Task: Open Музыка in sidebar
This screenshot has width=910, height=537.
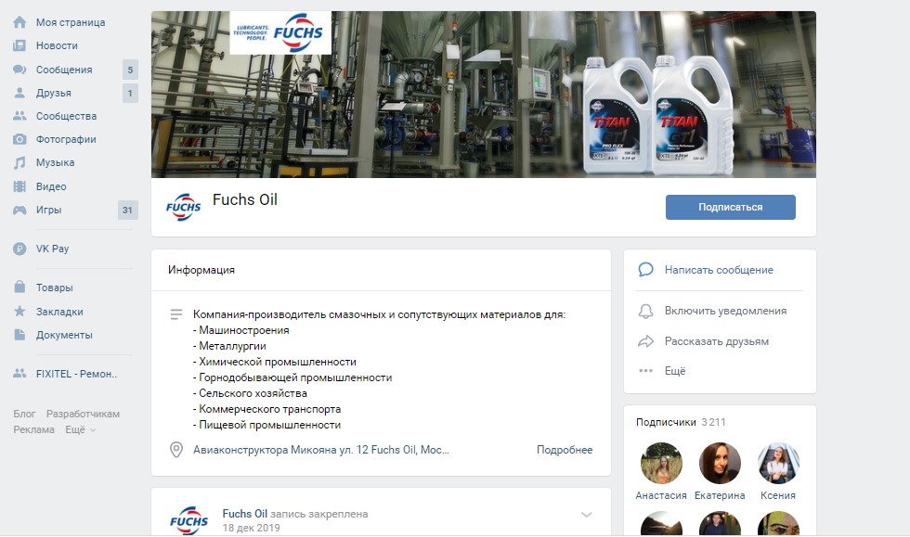Action: click(x=55, y=162)
